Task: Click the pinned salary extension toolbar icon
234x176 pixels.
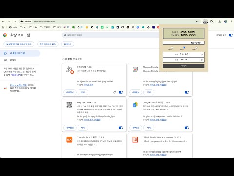Action: (x=205, y=22)
